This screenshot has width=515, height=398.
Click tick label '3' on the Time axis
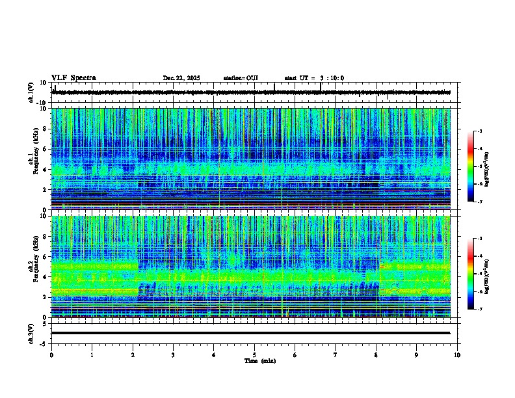[173, 355]
